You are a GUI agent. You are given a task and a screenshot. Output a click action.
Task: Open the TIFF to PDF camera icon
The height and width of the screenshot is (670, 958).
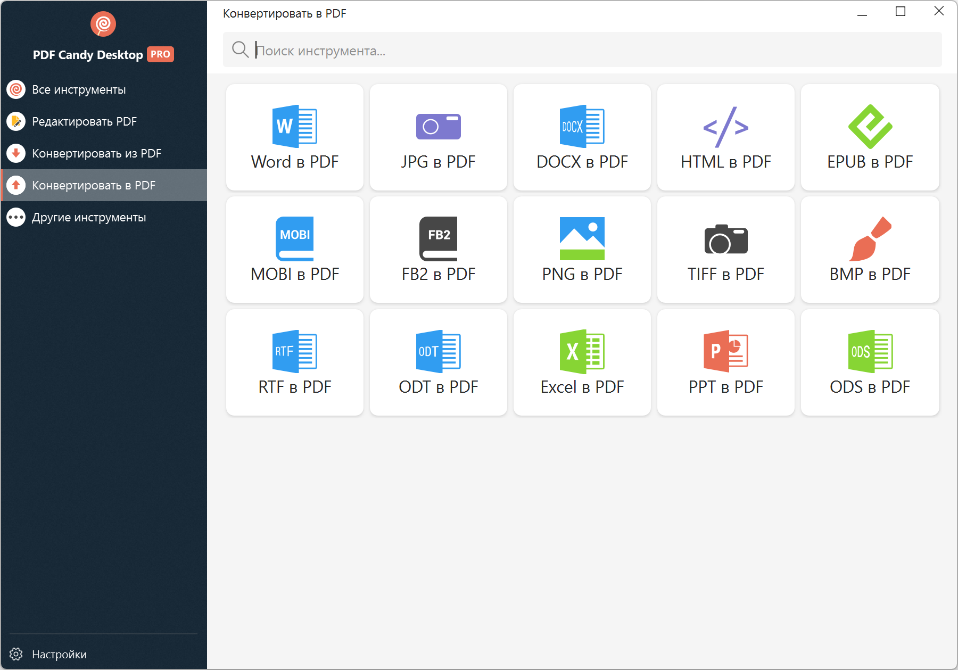click(x=725, y=239)
